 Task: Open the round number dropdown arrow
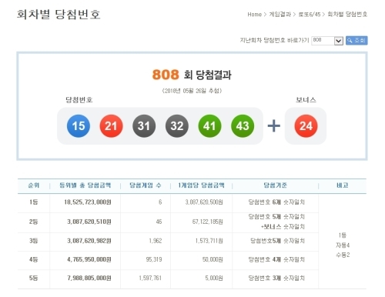339,41
